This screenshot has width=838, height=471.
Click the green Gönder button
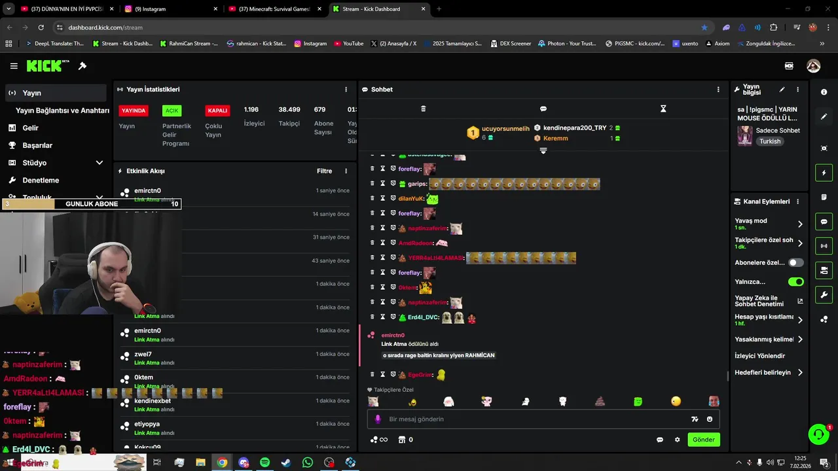[704, 440]
